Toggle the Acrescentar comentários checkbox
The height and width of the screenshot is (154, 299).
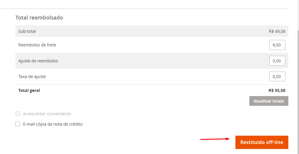[x=18, y=114]
